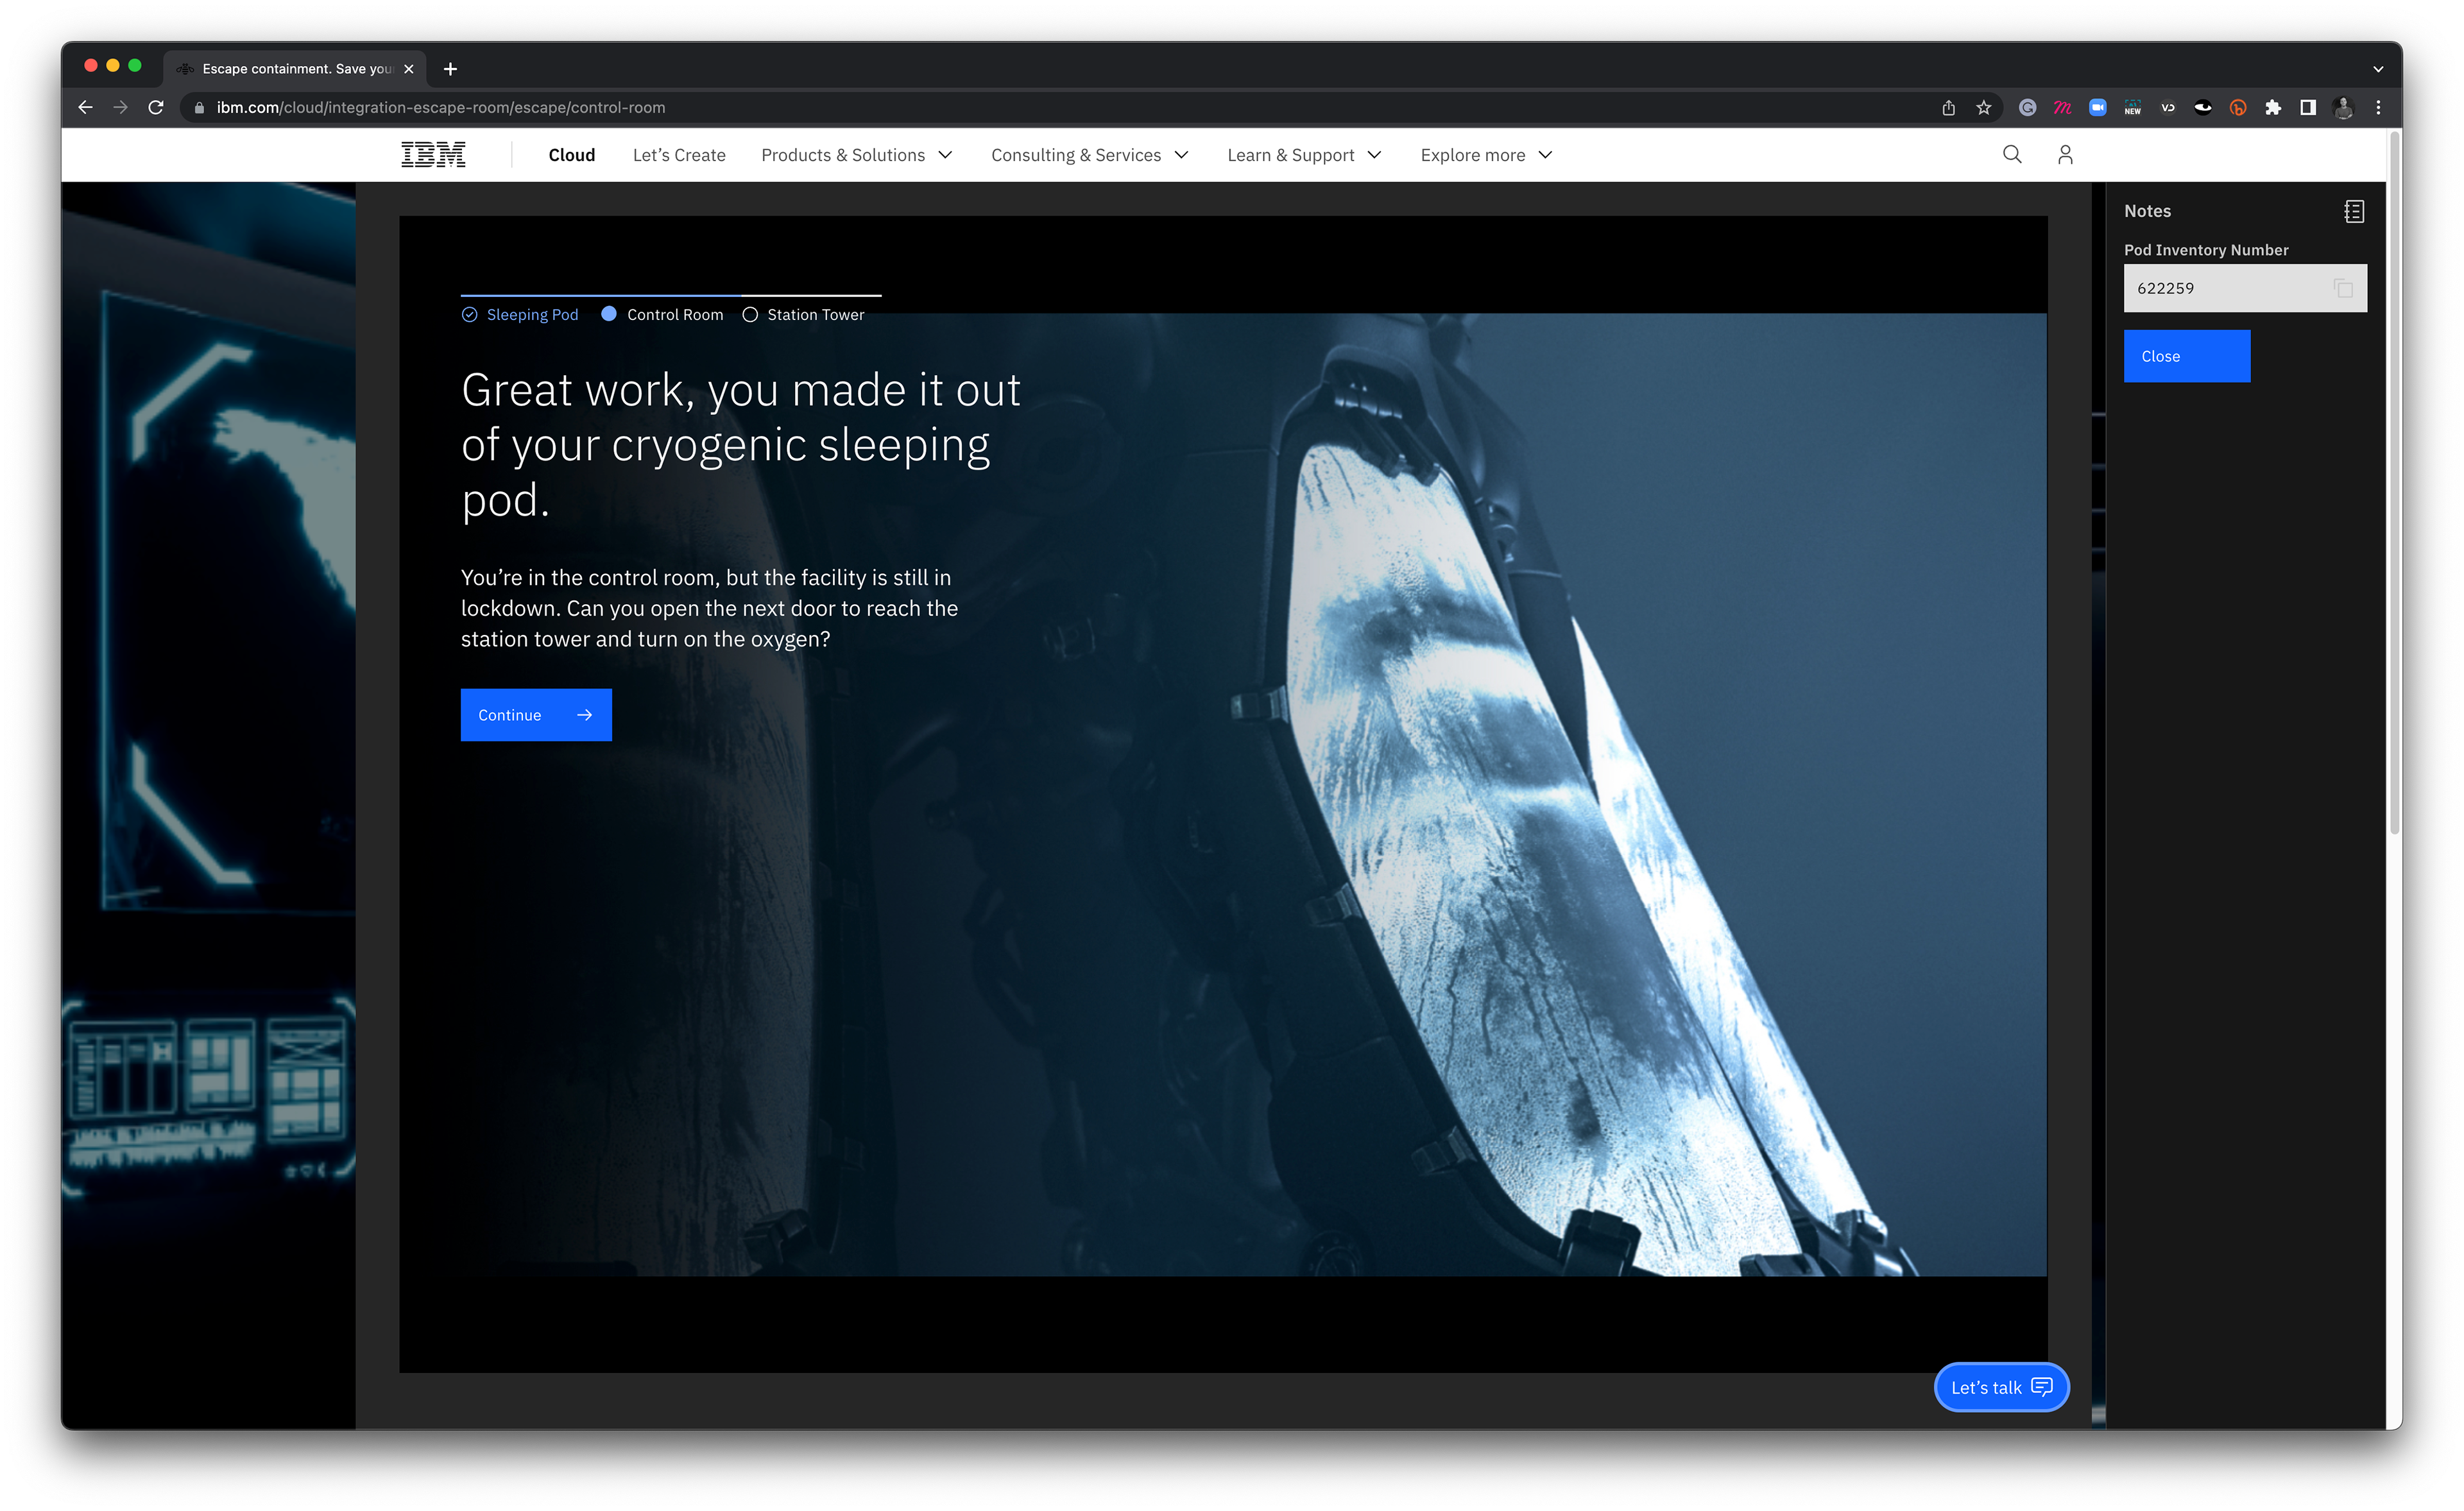Open the Cloud nav item
2464x1511 pixels.
(571, 155)
